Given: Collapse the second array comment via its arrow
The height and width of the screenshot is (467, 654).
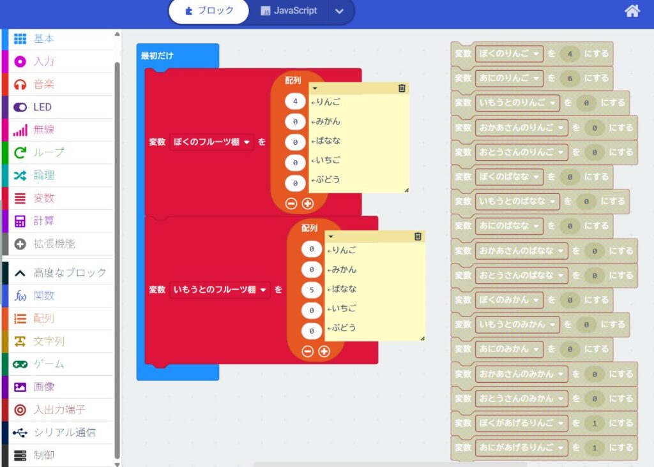Looking at the screenshot, I should point(331,237).
